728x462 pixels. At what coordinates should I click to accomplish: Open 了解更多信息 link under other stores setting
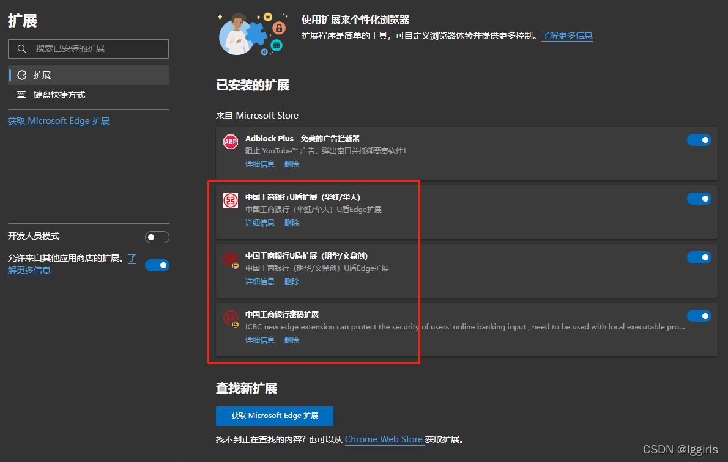[29, 270]
